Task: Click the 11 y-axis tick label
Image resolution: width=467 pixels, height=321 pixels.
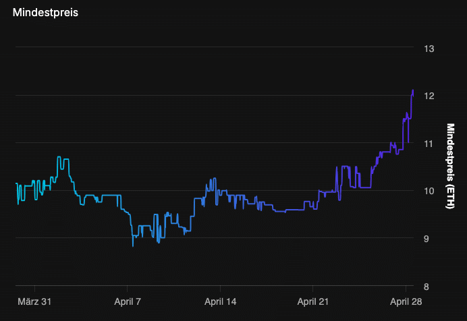Action: 429,143
